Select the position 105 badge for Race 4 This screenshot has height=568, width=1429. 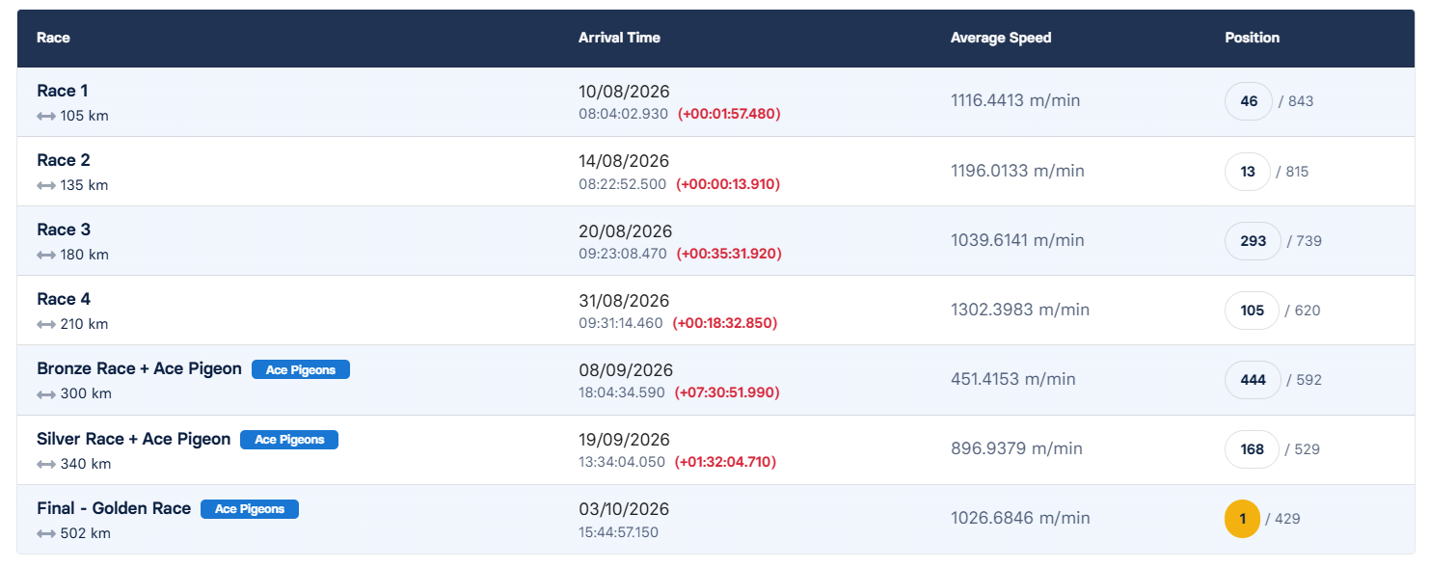click(x=1252, y=311)
